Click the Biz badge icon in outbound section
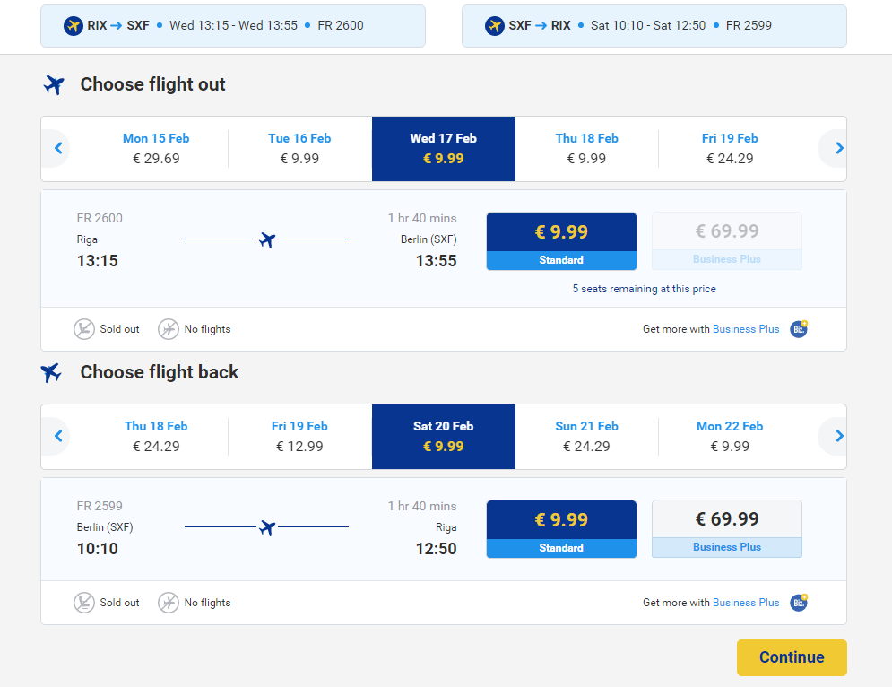The height and width of the screenshot is (687, 892). [x=799, y=329]
